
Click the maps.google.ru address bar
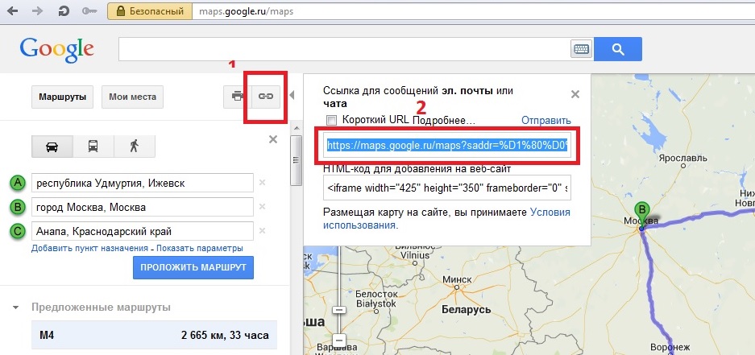[x=472, y=11]
